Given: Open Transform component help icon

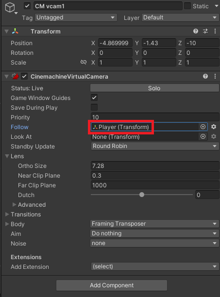Looking at the screenshot, I should click(196, 31).
